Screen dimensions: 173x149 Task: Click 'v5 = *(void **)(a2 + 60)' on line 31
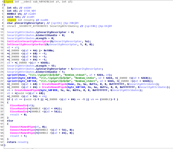(26, 93)
